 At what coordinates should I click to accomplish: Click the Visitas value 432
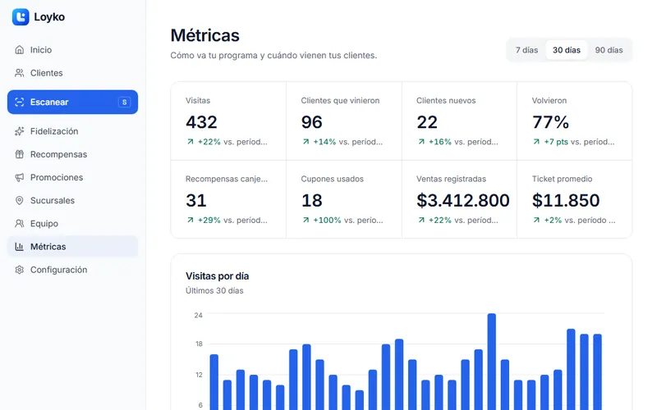(201, 122)
